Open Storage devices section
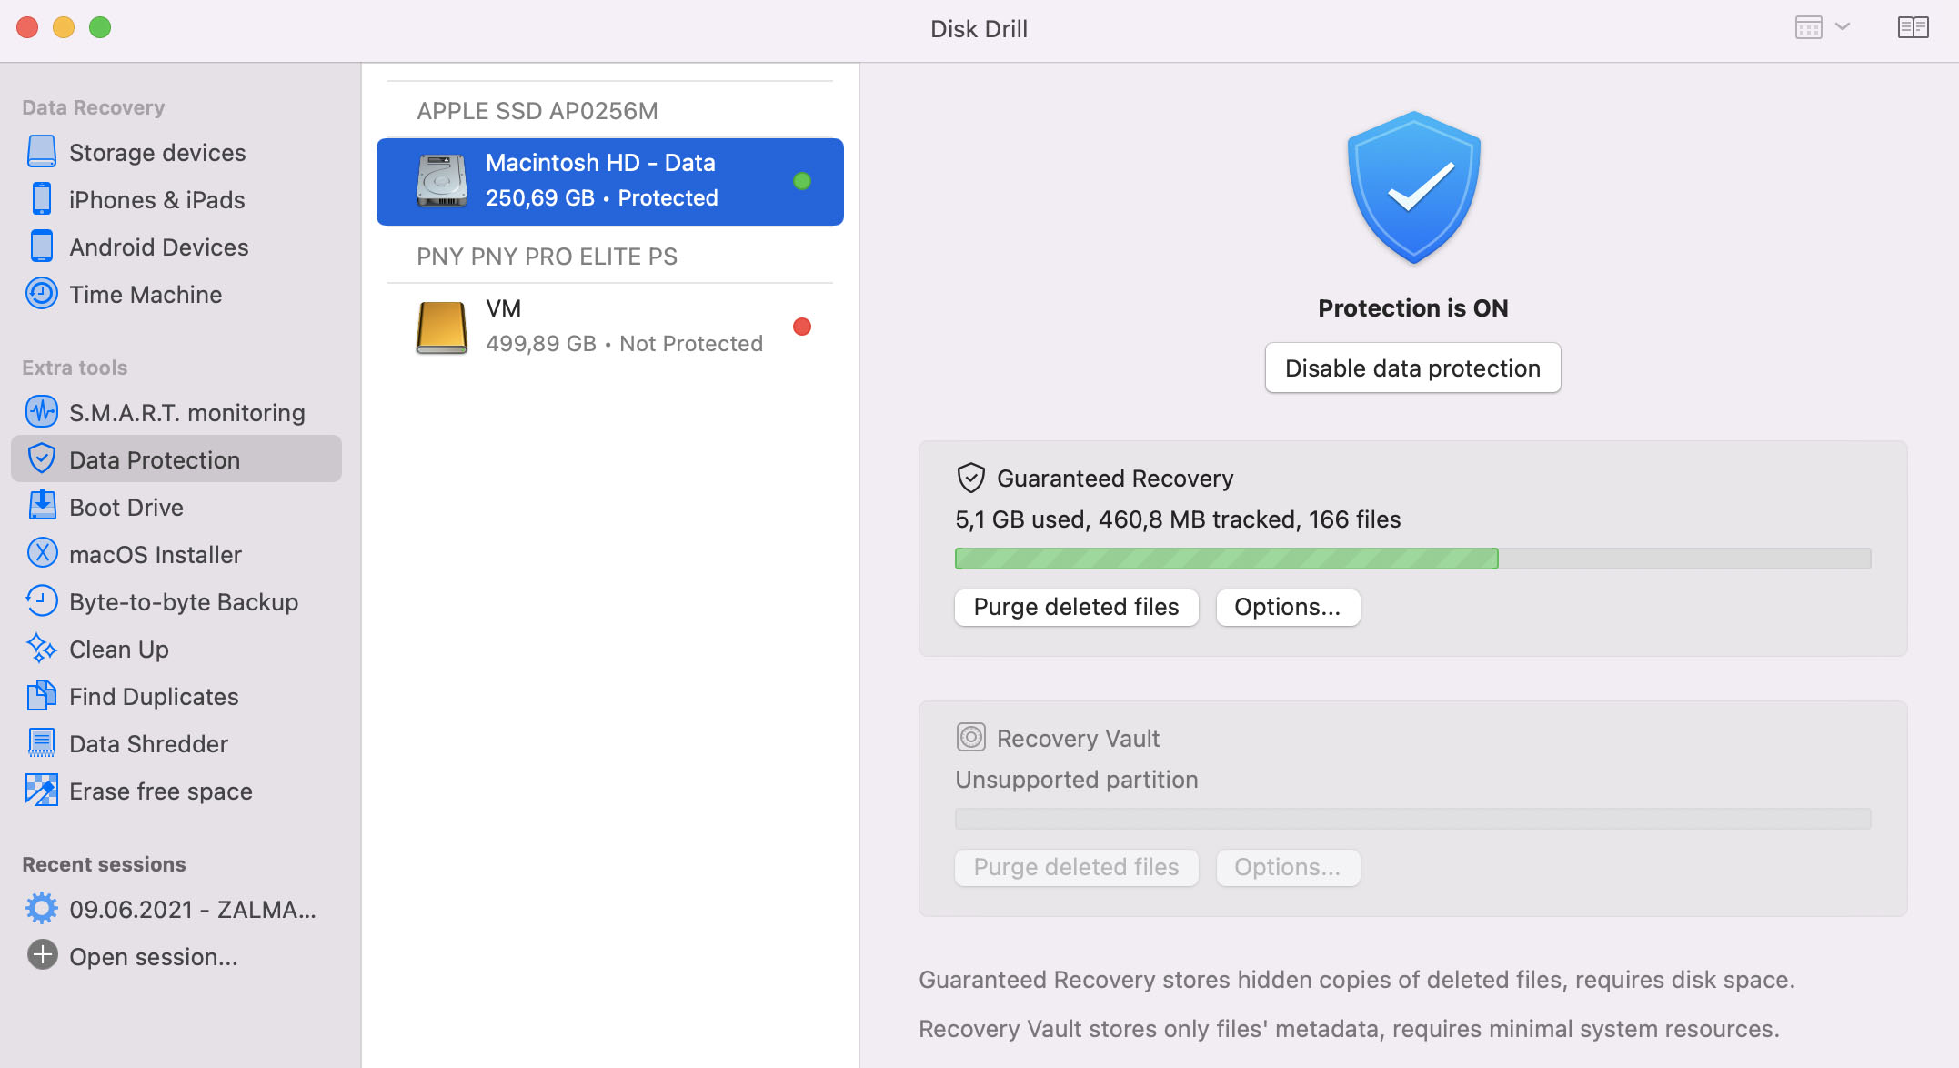Viewport: 1959px width, 1068px height. pyautogui.click(x=176, y=153)
